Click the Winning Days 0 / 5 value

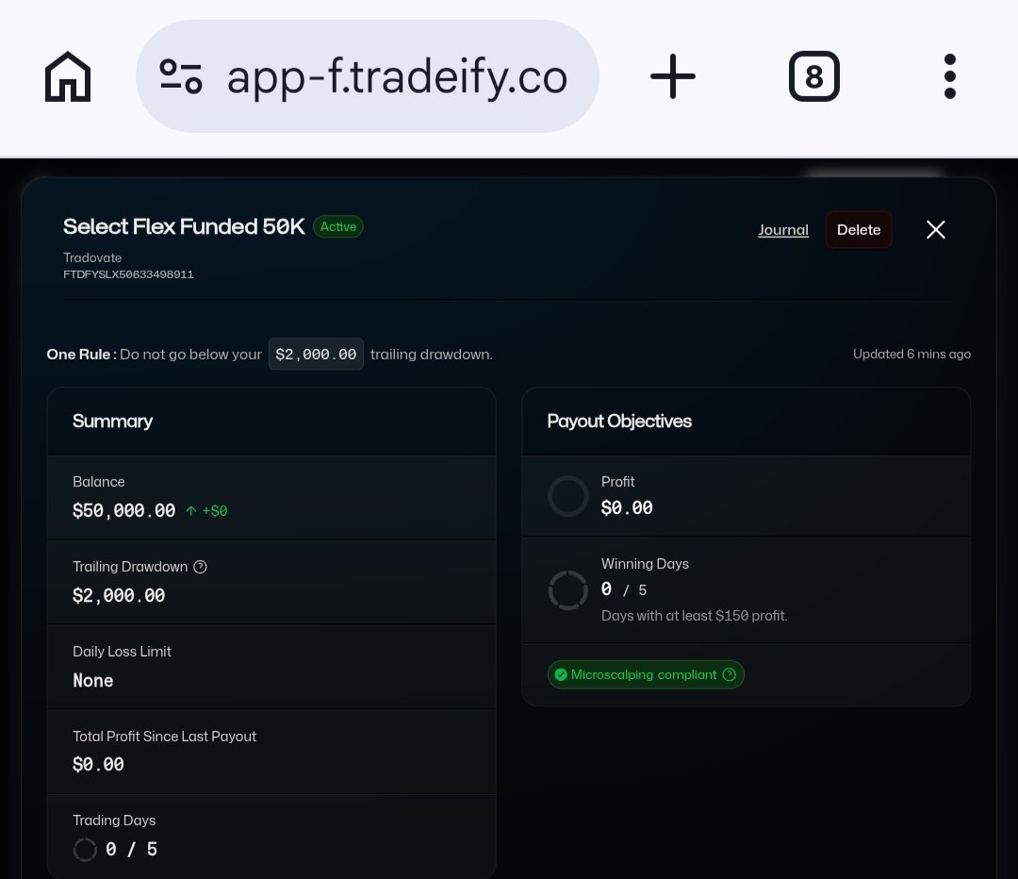(624, 589)
